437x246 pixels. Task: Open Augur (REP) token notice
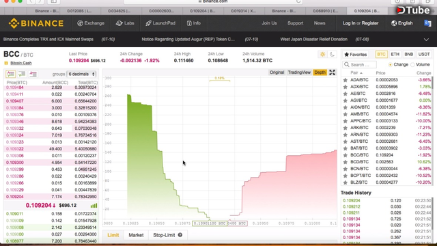tap(188, 40)
